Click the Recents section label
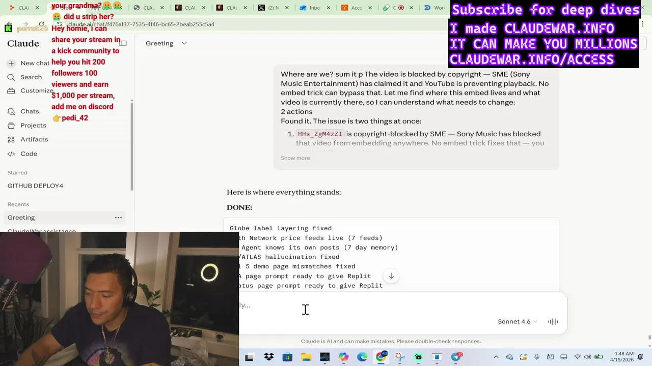Image resolution: width=652 pixels, height=366 pixels. [18, 204]
